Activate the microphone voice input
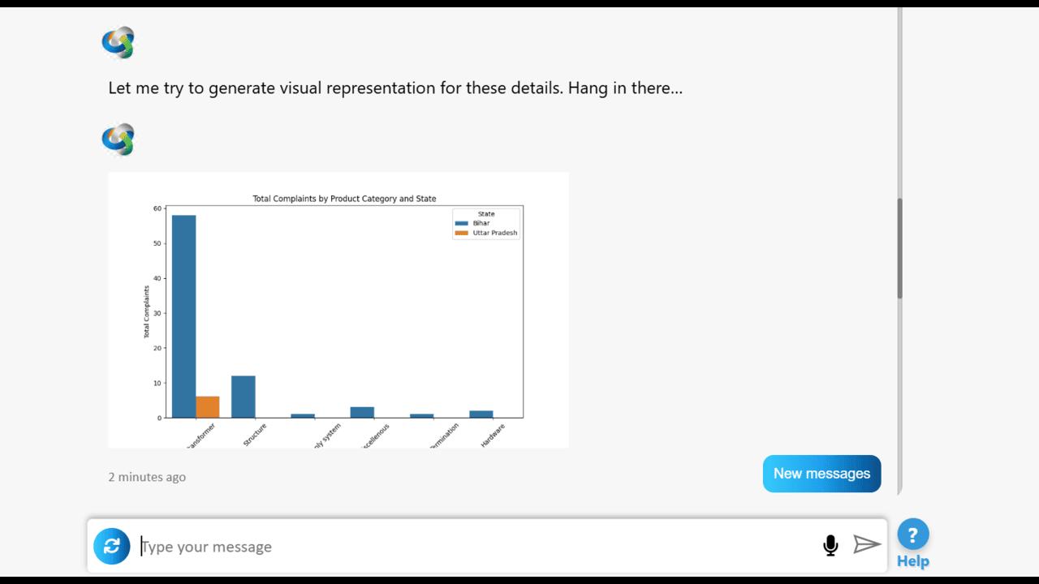This screenshot has width=1039, height=584. tap(830, 545)
